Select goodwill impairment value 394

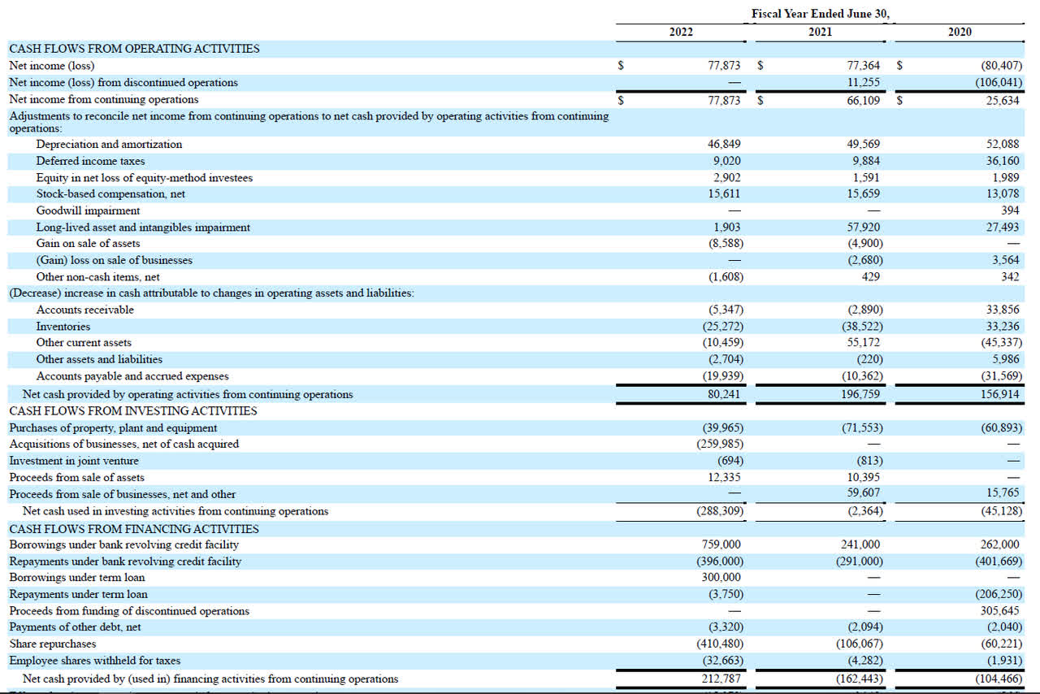[x=1010, y=210]
